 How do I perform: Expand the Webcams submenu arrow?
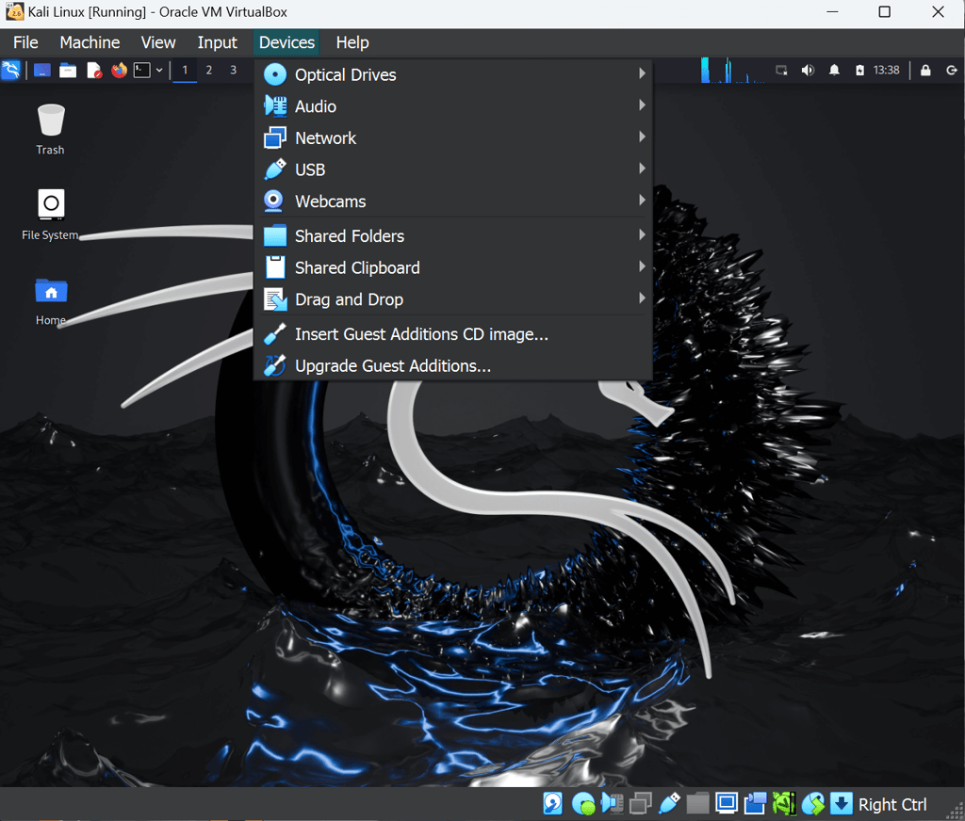point(642,200)
